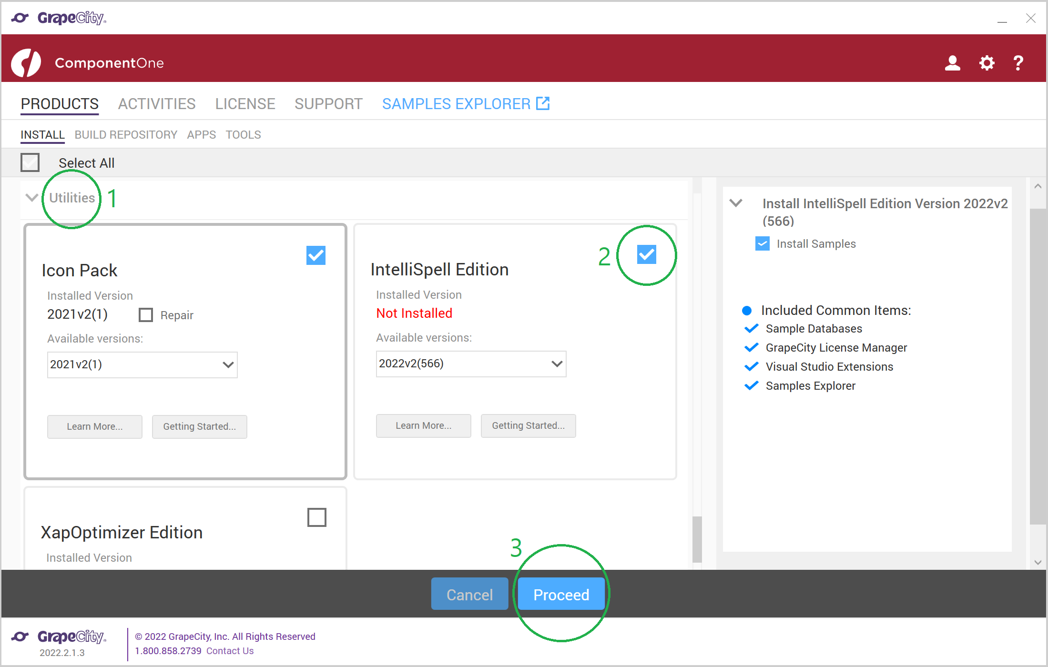Select the TOOLS sub-tab
The image size is (1048, 667).
pyautogui.click(x=244, y=135)
